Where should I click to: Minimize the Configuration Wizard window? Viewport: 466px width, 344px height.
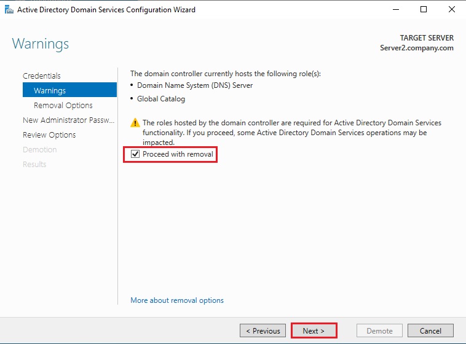[x=395, y=10]
